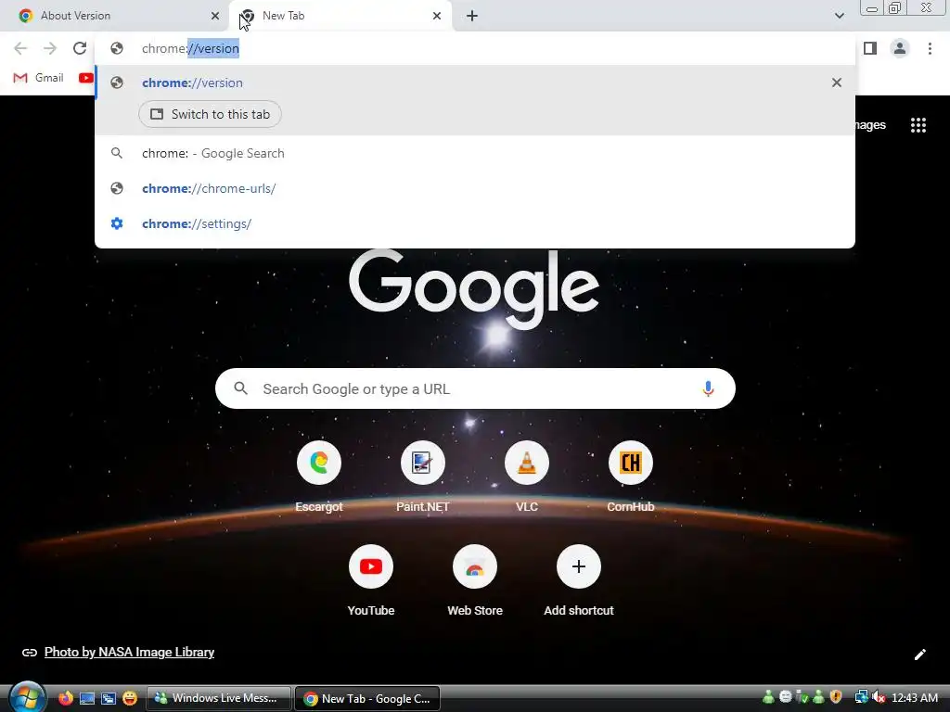Viewport: 950px width, 712px height.
Task: Choose the chrome: Google Search suggestion
Action: click(x=475, y=153)
